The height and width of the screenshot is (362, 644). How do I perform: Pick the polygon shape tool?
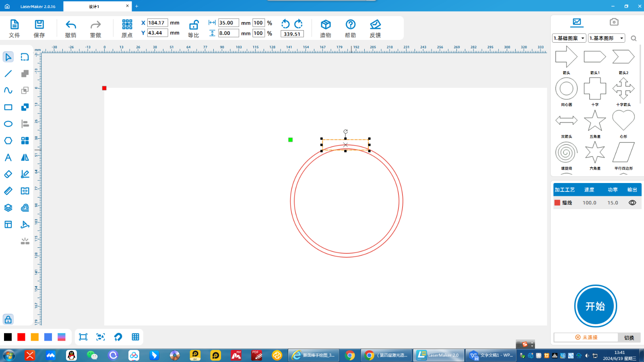coord(8,141)
